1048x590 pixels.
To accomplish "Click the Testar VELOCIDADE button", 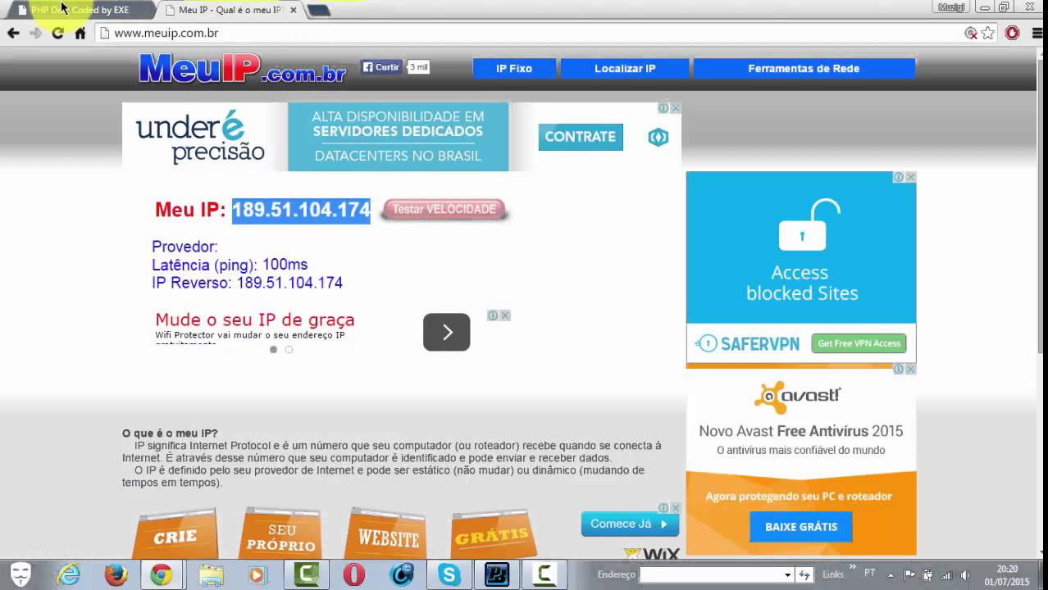I will click(444, 210).
